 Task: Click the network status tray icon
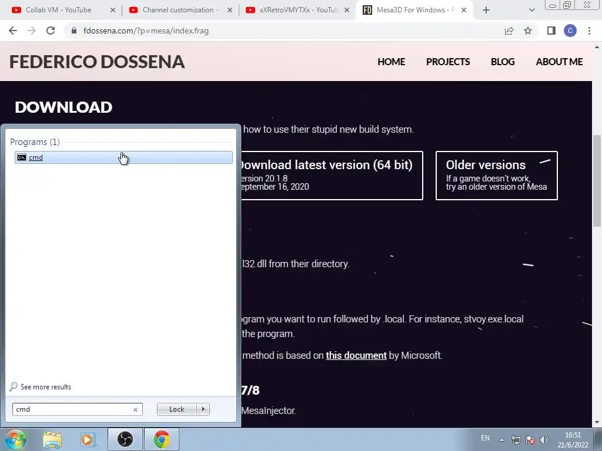pos(516,440)
